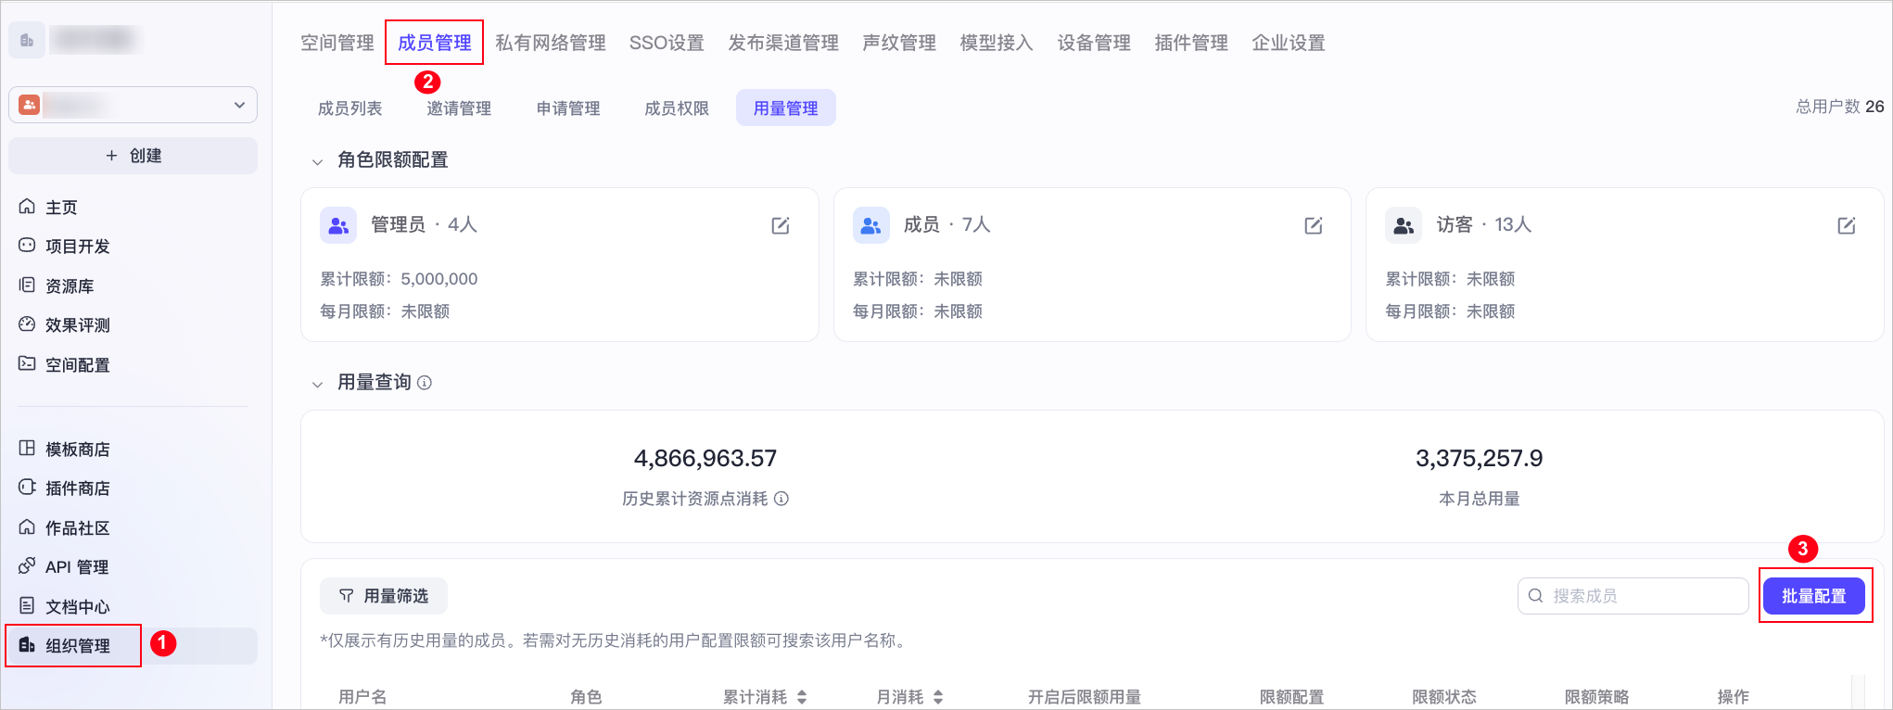Click the edit icon on 成员 card
The width and height of the screenshot is (1893, 710).
pos(1314,225)
